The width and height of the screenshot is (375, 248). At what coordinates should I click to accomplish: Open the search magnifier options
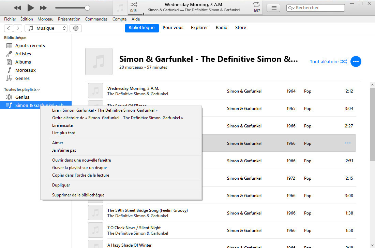[x=291, y=8]
